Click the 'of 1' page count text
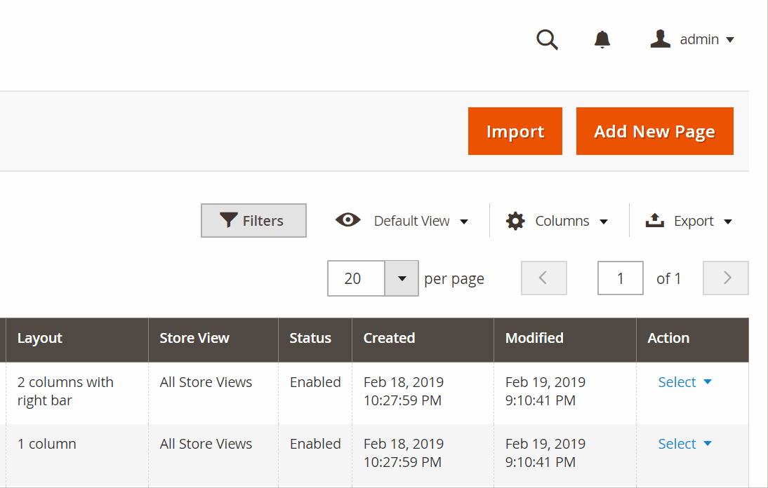The image size is (768, 488). coord(668,278)
